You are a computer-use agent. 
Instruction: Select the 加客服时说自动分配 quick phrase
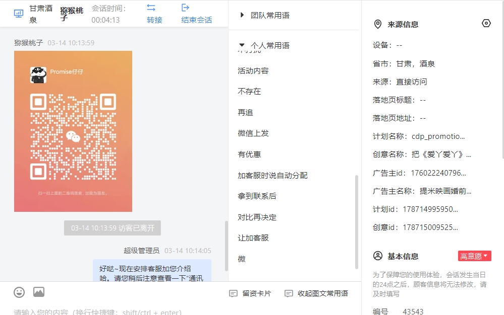pos(272,175)
